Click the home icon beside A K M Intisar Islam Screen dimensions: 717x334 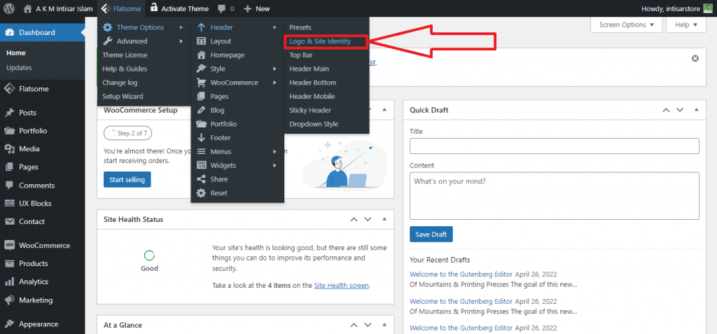pyautogui.click(x=28, y=8)
